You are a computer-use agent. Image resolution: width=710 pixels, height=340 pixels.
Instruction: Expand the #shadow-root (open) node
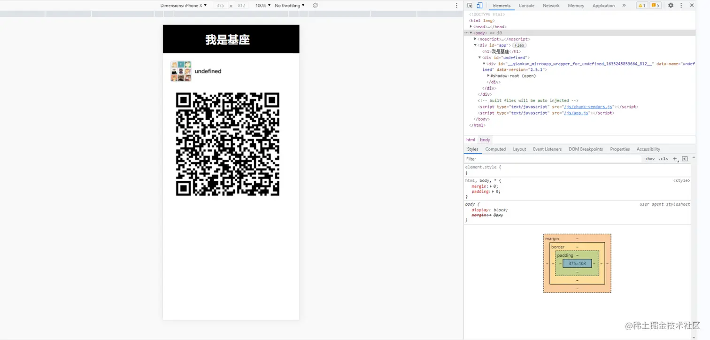(488, 76)
